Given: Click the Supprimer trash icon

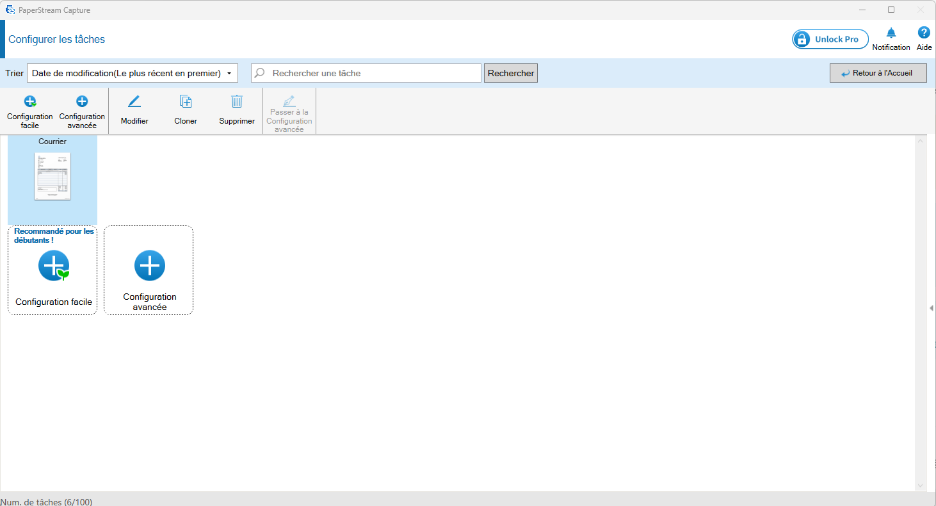Looking at the screenshot, I should pos(237,101).
